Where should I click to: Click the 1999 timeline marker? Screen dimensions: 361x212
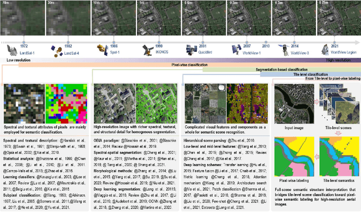pyautogui.click(x=159, y=43)
